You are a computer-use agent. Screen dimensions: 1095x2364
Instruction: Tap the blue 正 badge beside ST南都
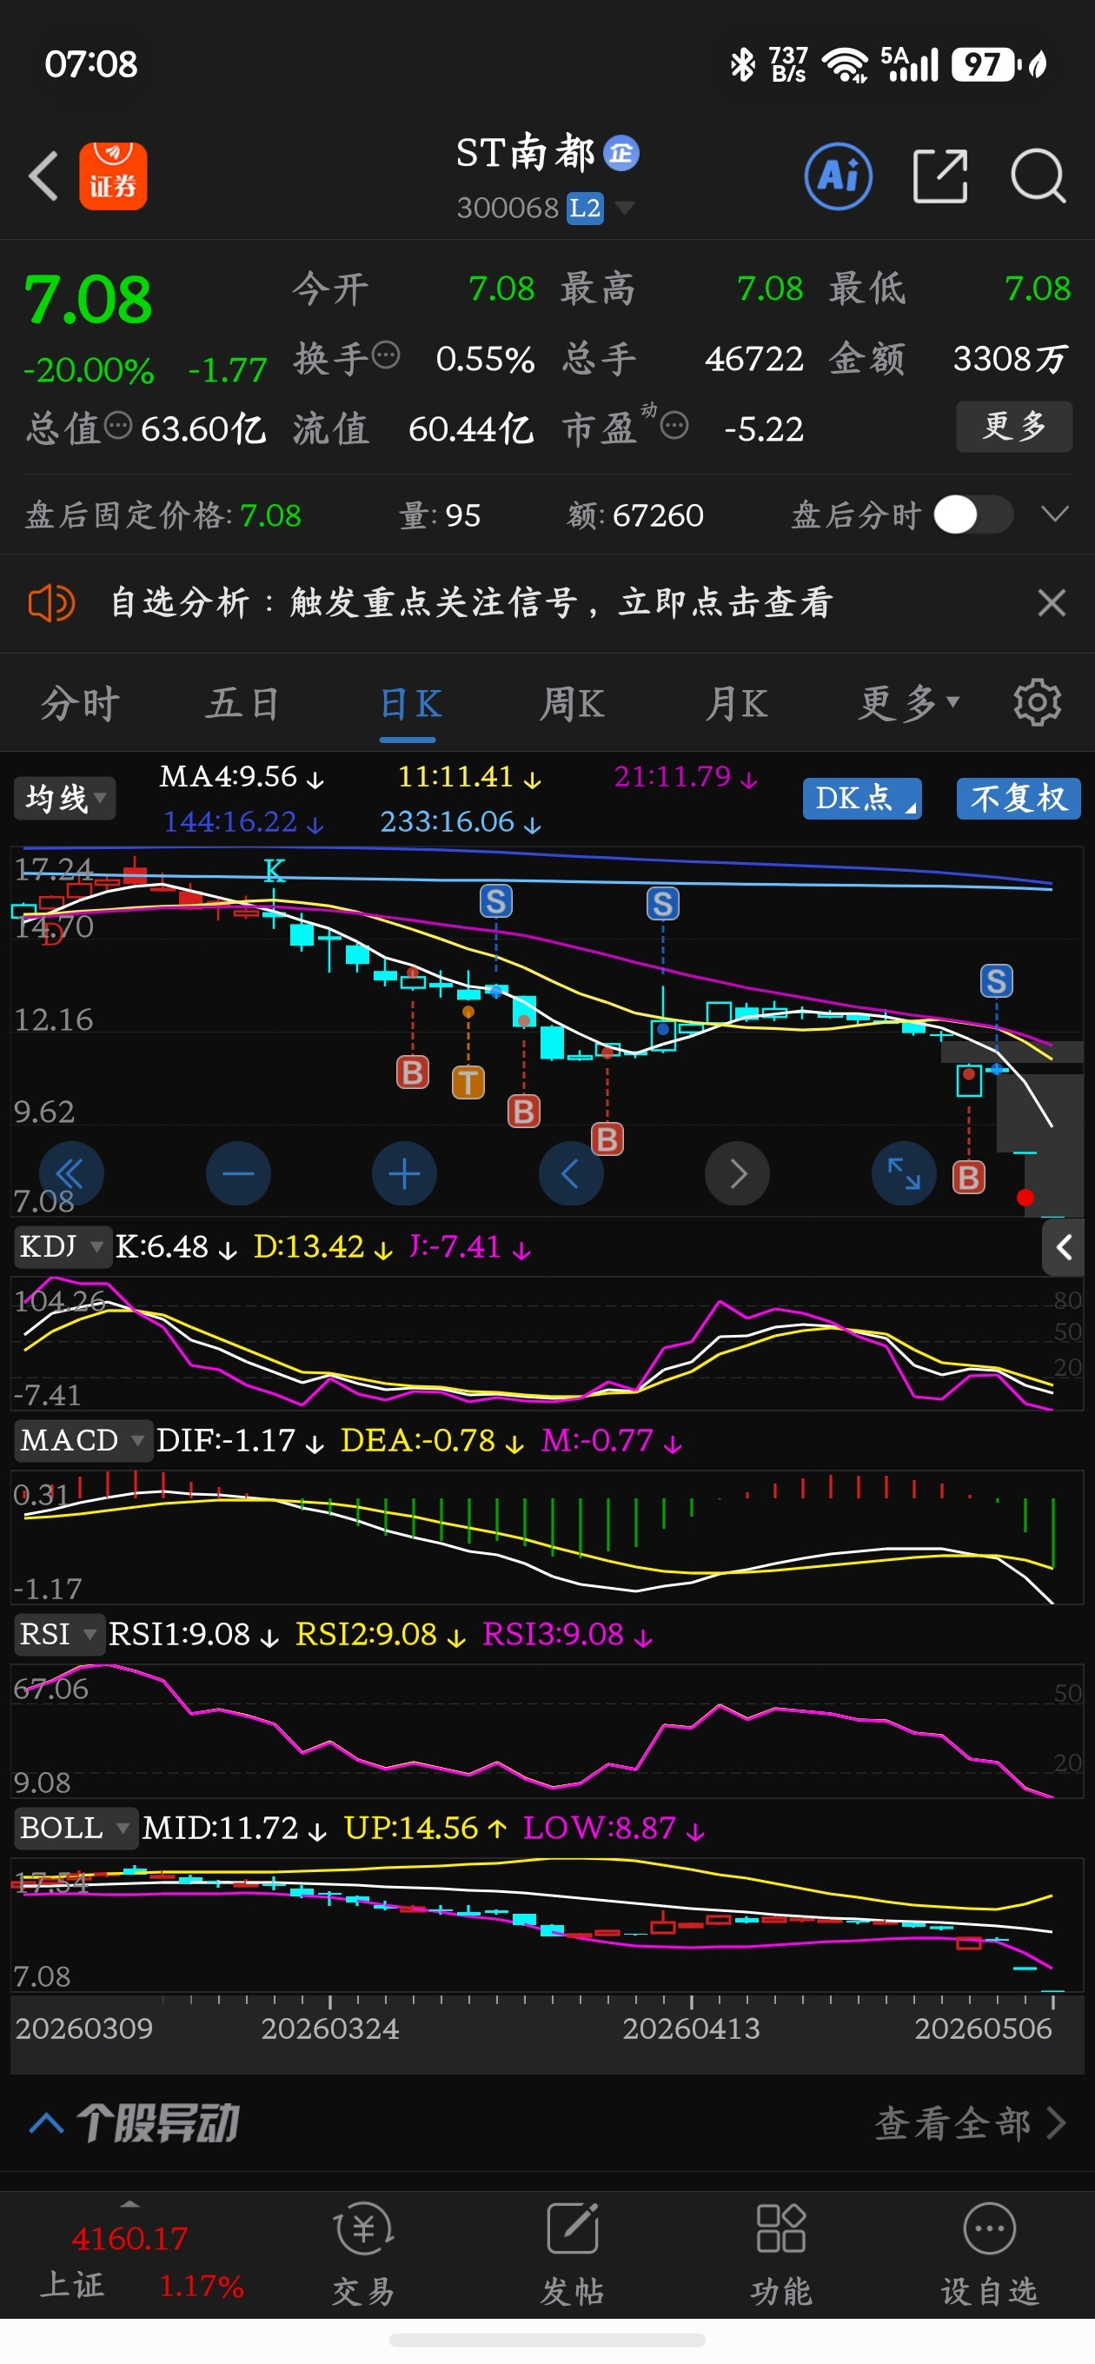tap(621, 153)
